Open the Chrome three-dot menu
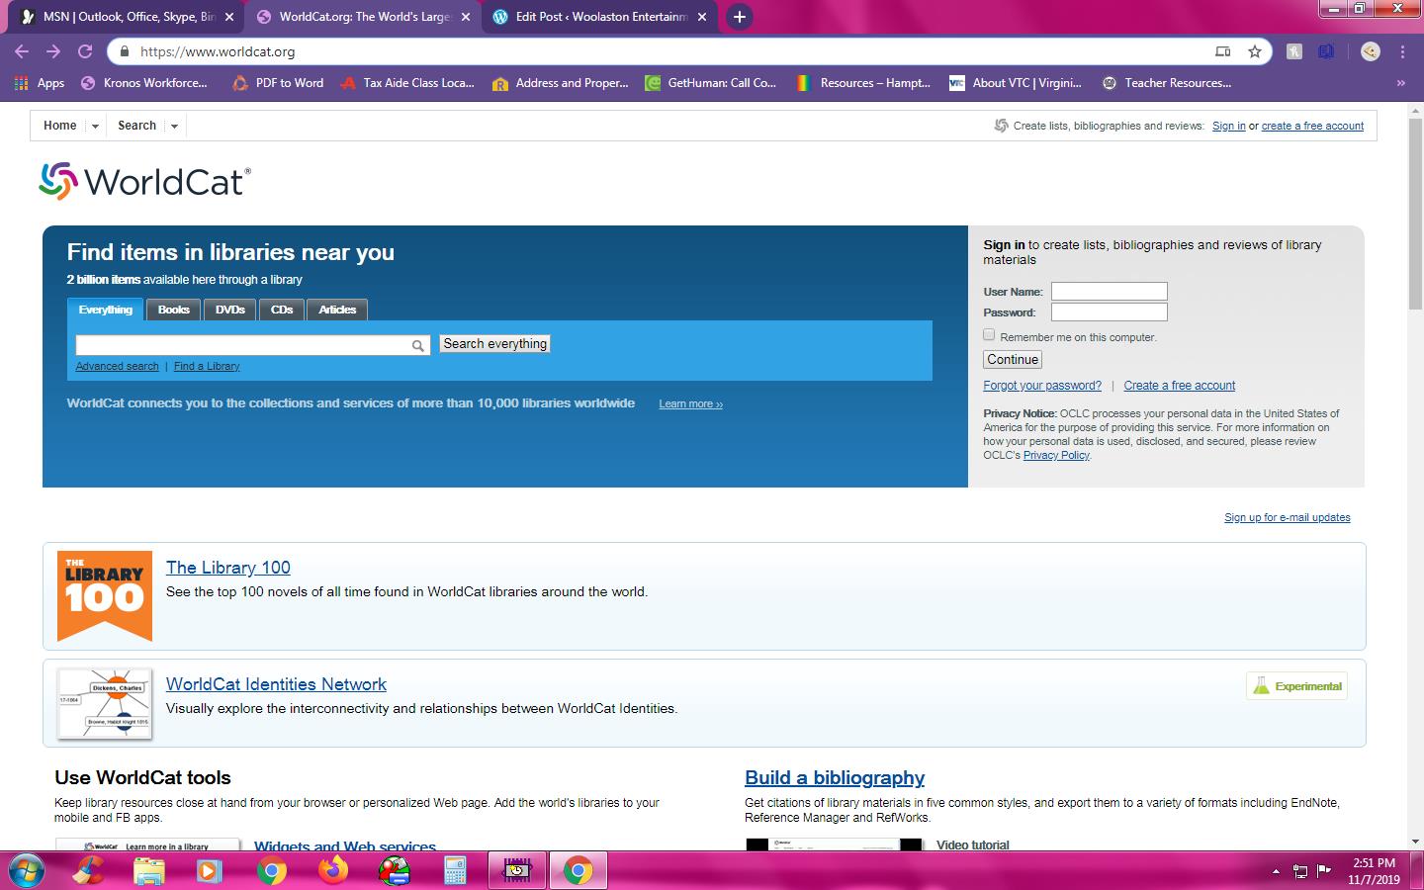Screen dimensions: 1424x890 point(1402,51)
